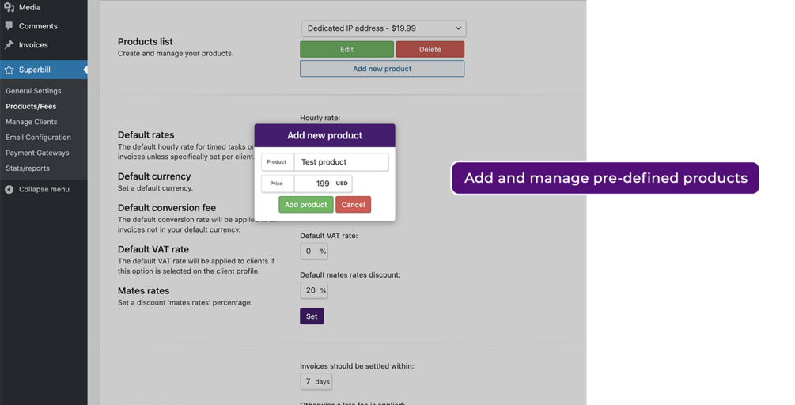Open Stats/reports submenu item
The image size is (795, 405).
click(x=28, y=168)
